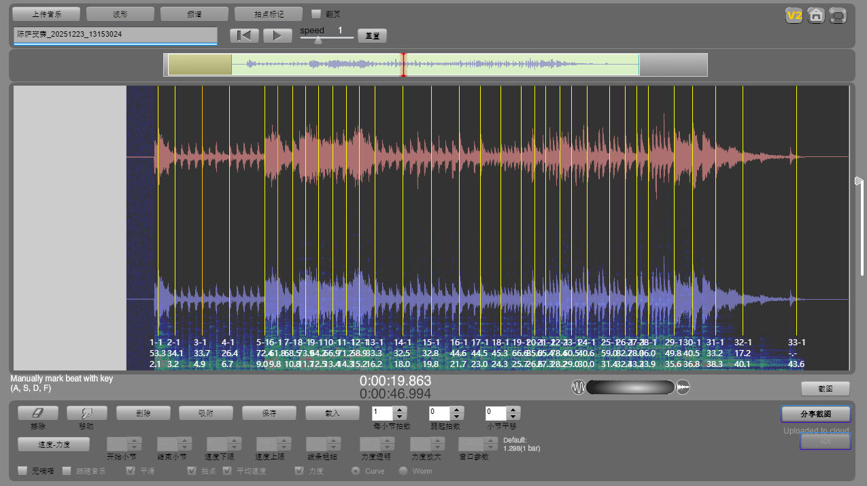
Task: Switch to the 频谱 spectrum view
Action: 194,14
